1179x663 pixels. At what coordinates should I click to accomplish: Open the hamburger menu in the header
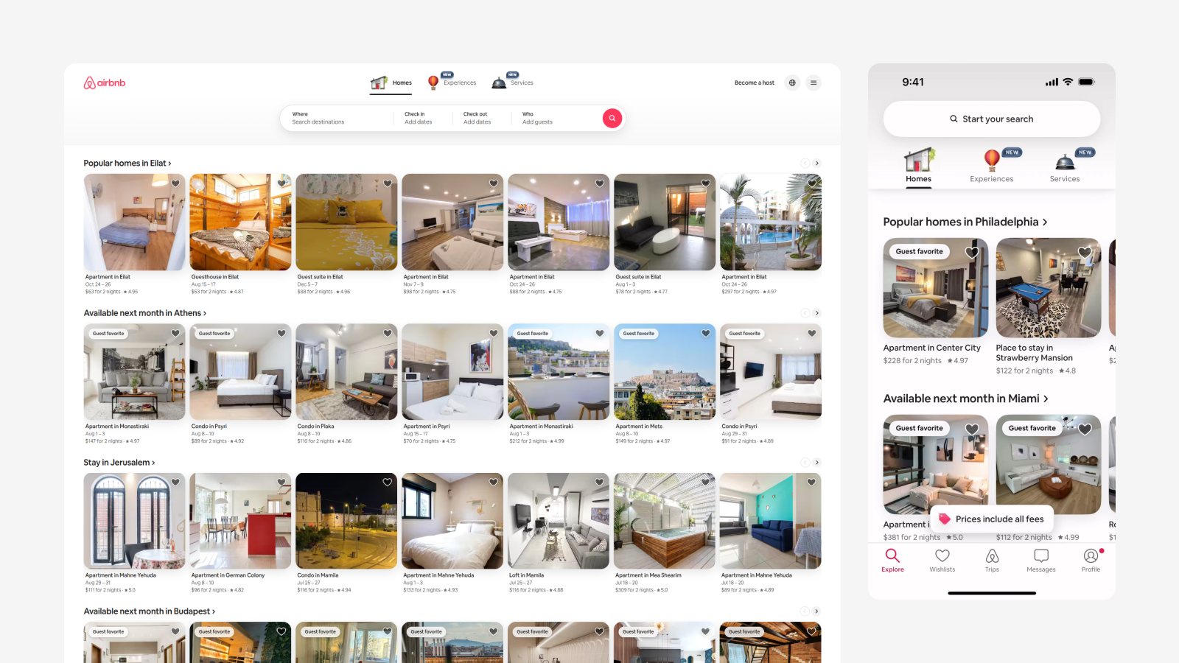coord(814,83)
